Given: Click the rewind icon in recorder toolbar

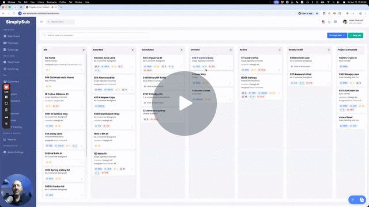Looking at the screenshot, I should click(x=6, y=117).
